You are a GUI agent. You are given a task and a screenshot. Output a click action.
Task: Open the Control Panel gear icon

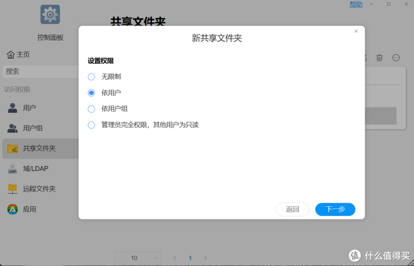click(50, 15)
